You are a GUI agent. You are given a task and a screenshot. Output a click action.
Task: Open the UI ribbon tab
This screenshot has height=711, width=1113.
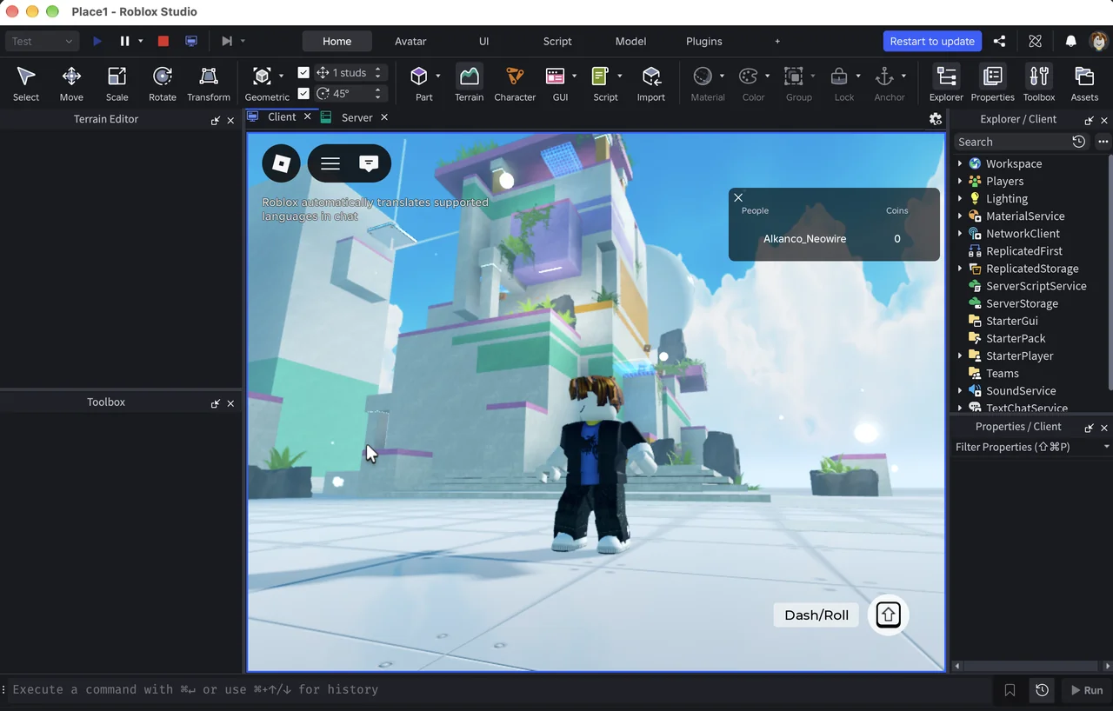(483, 41)
